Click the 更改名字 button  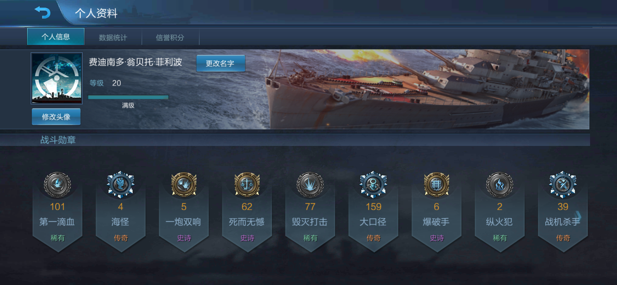click(x=221, y=63)
